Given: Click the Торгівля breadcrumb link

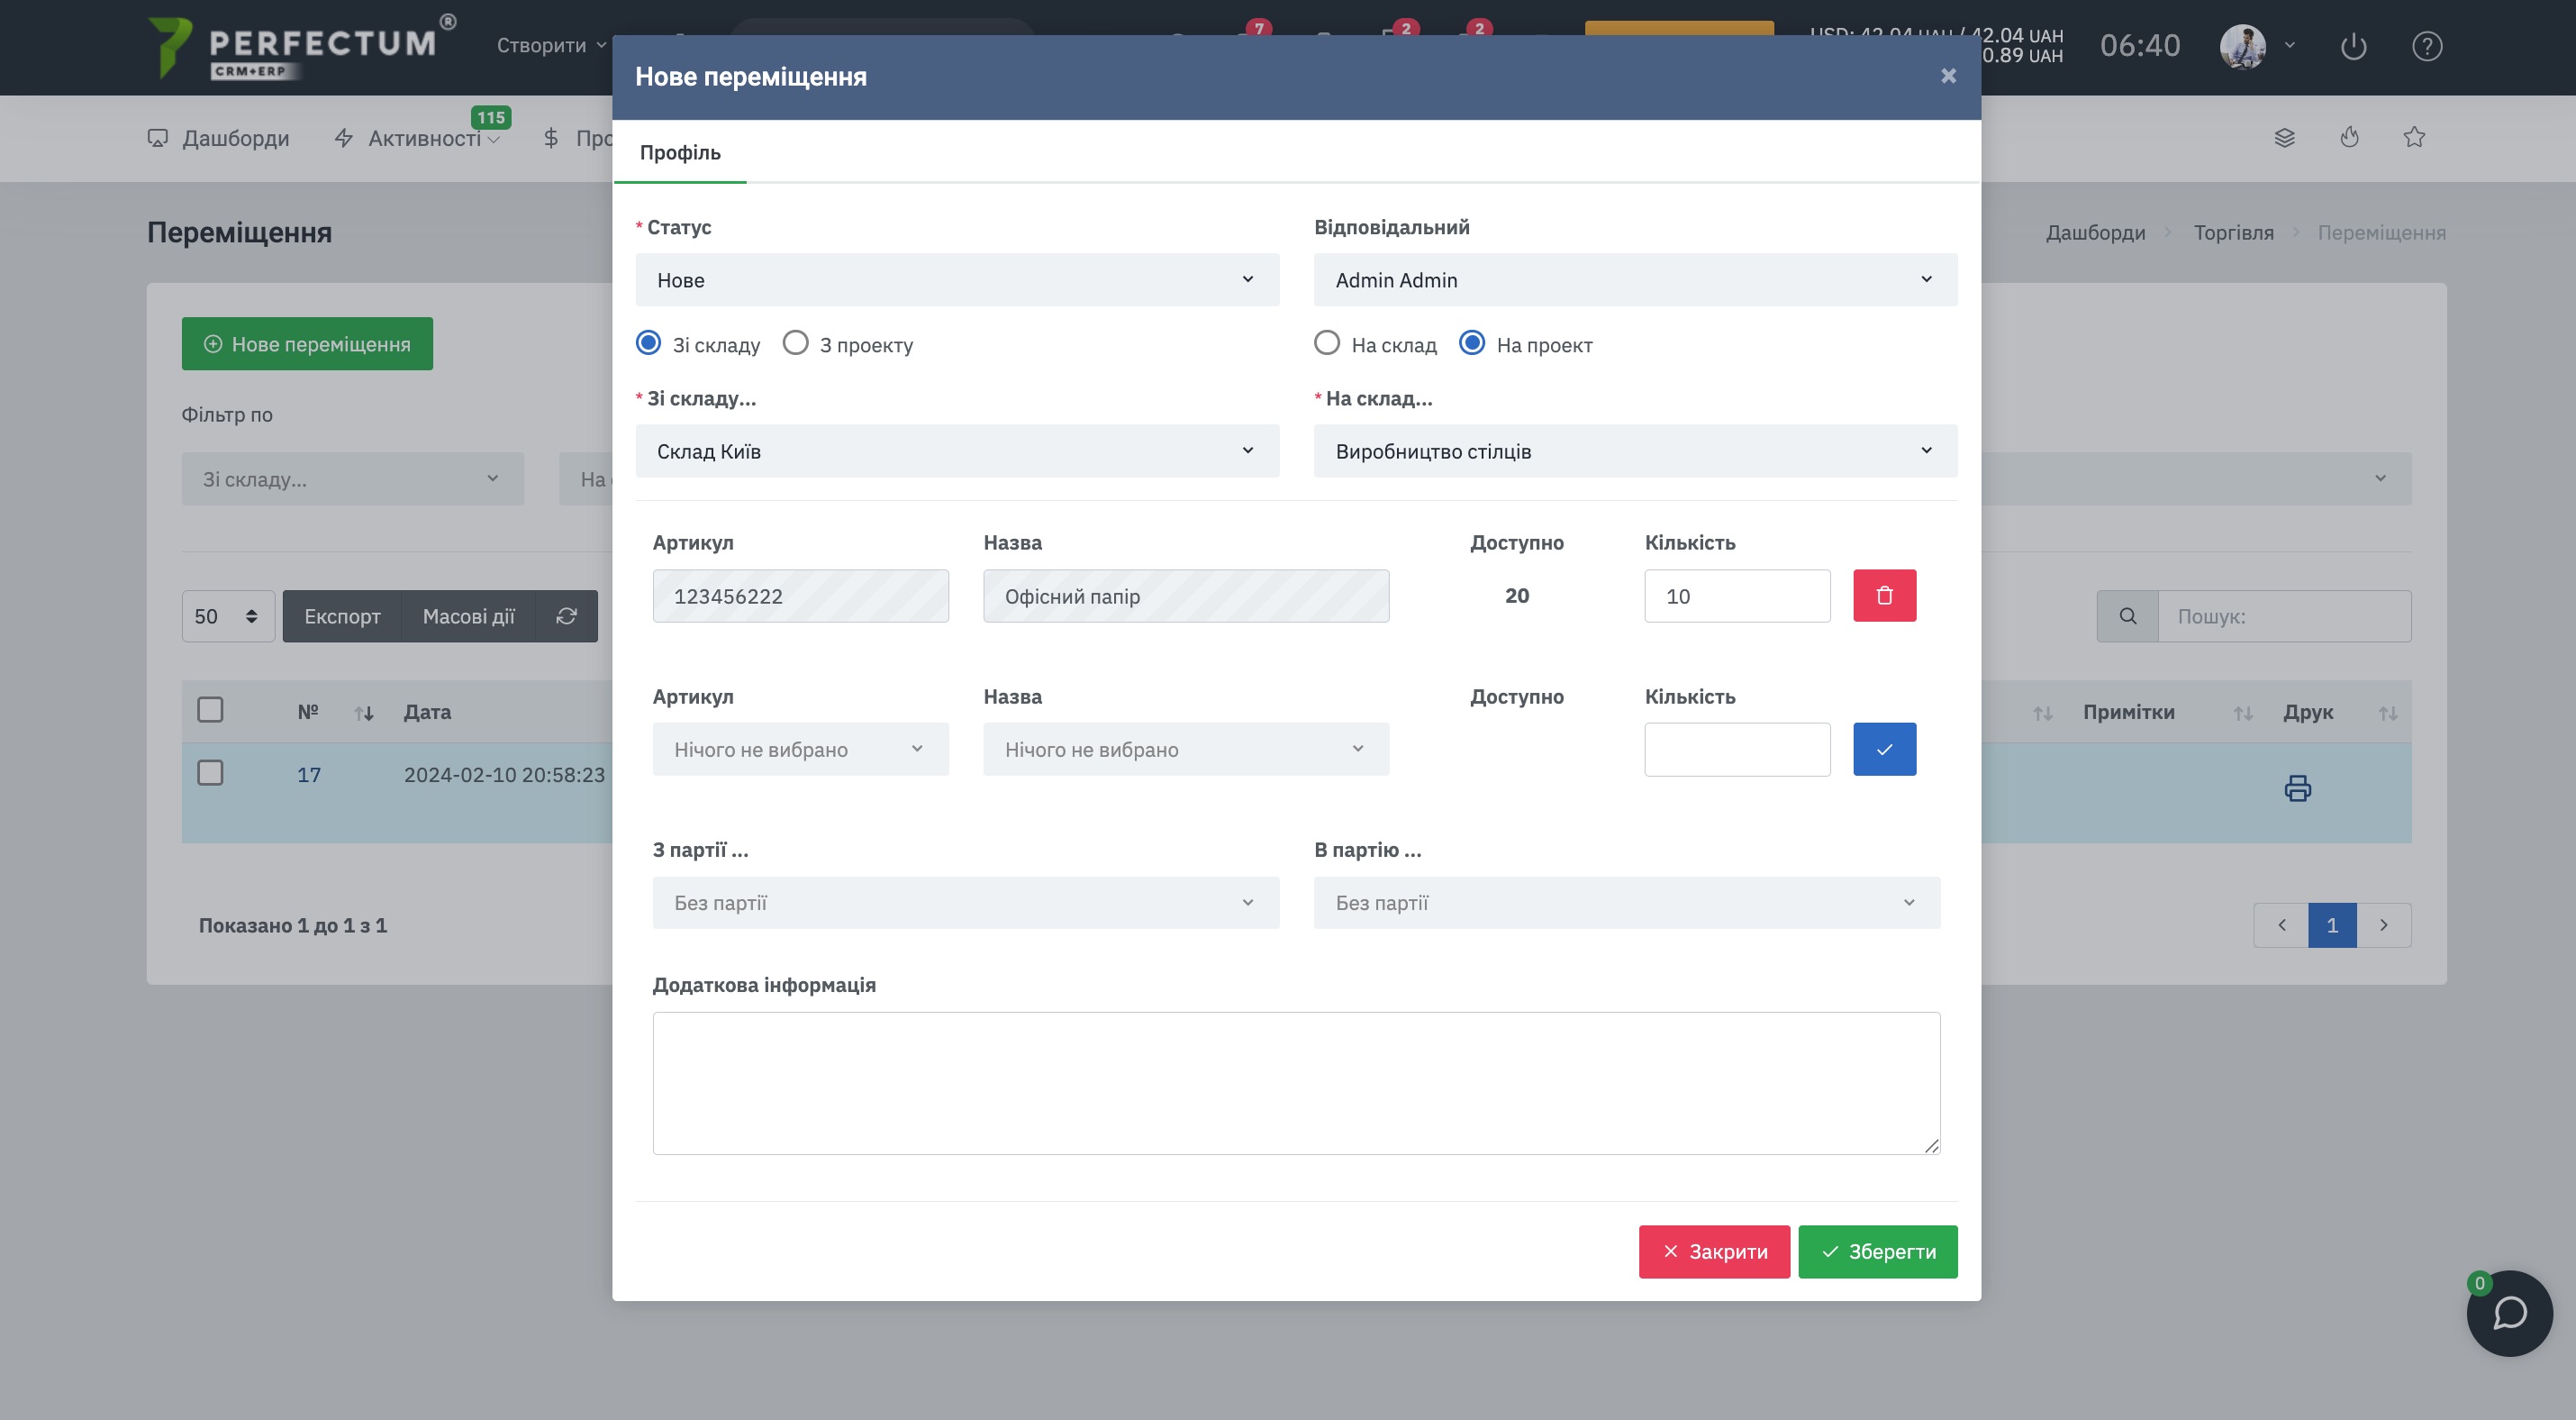Looking at the screenshot, I should click(2233, 233).
